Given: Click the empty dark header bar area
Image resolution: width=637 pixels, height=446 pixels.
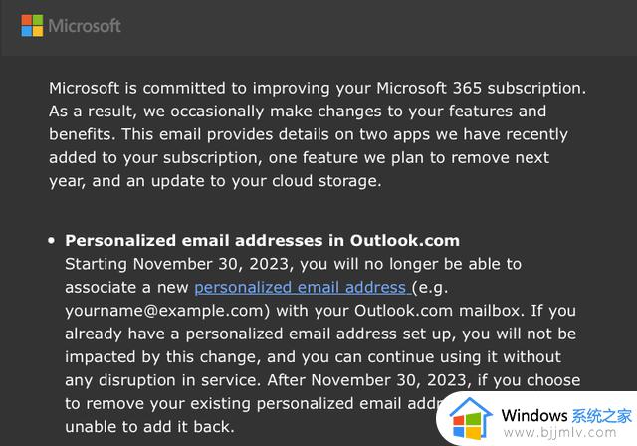Looking at the screenshot, I should point(378,27).
